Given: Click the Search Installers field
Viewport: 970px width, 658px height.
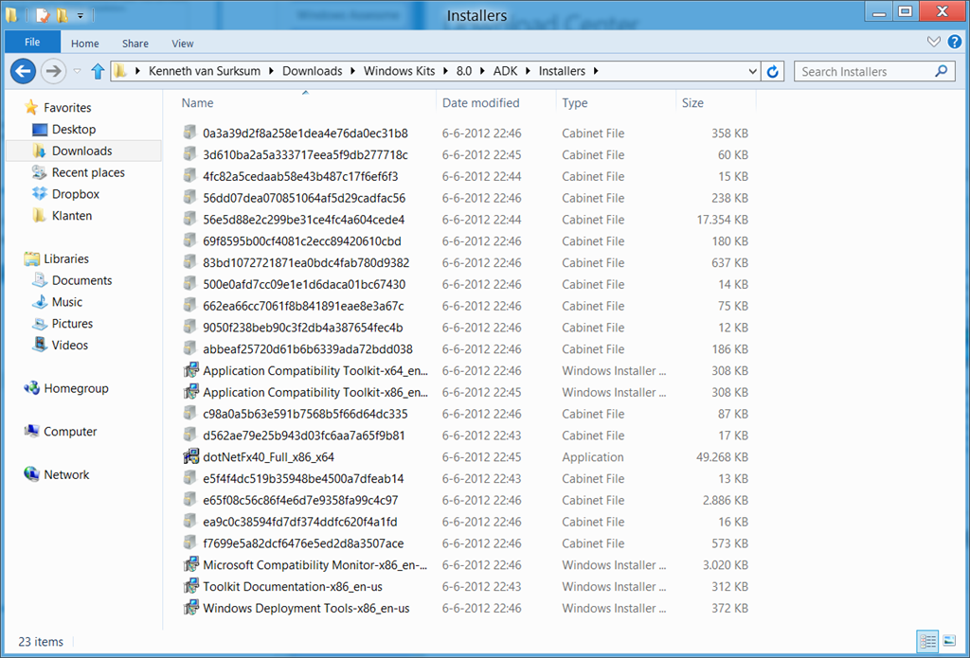Looking at the screenshot, I should pyautogui.click(x=874, y=72).
